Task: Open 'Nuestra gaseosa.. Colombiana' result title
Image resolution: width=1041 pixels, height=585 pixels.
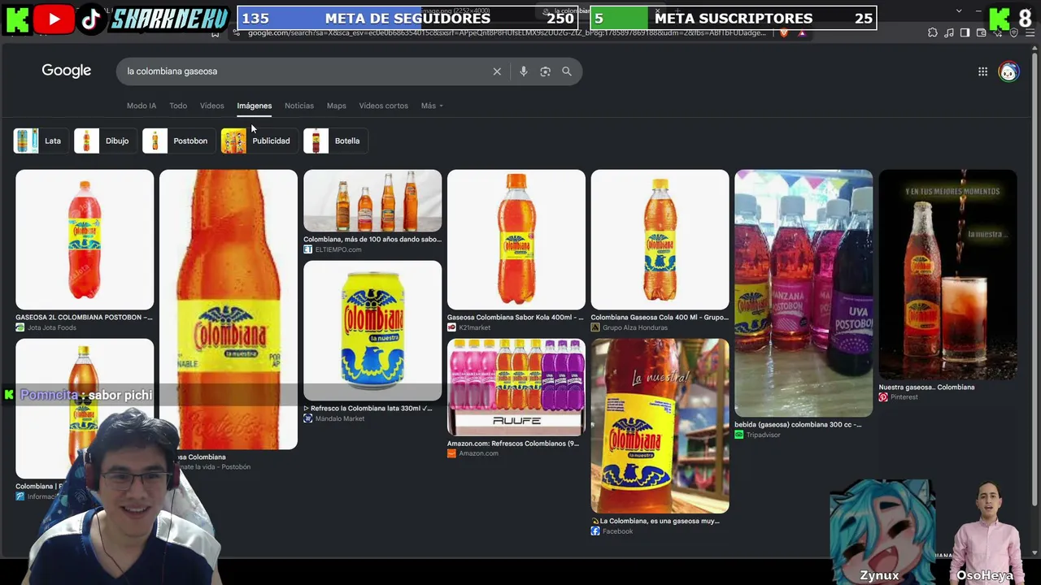Action: [926, 388]
